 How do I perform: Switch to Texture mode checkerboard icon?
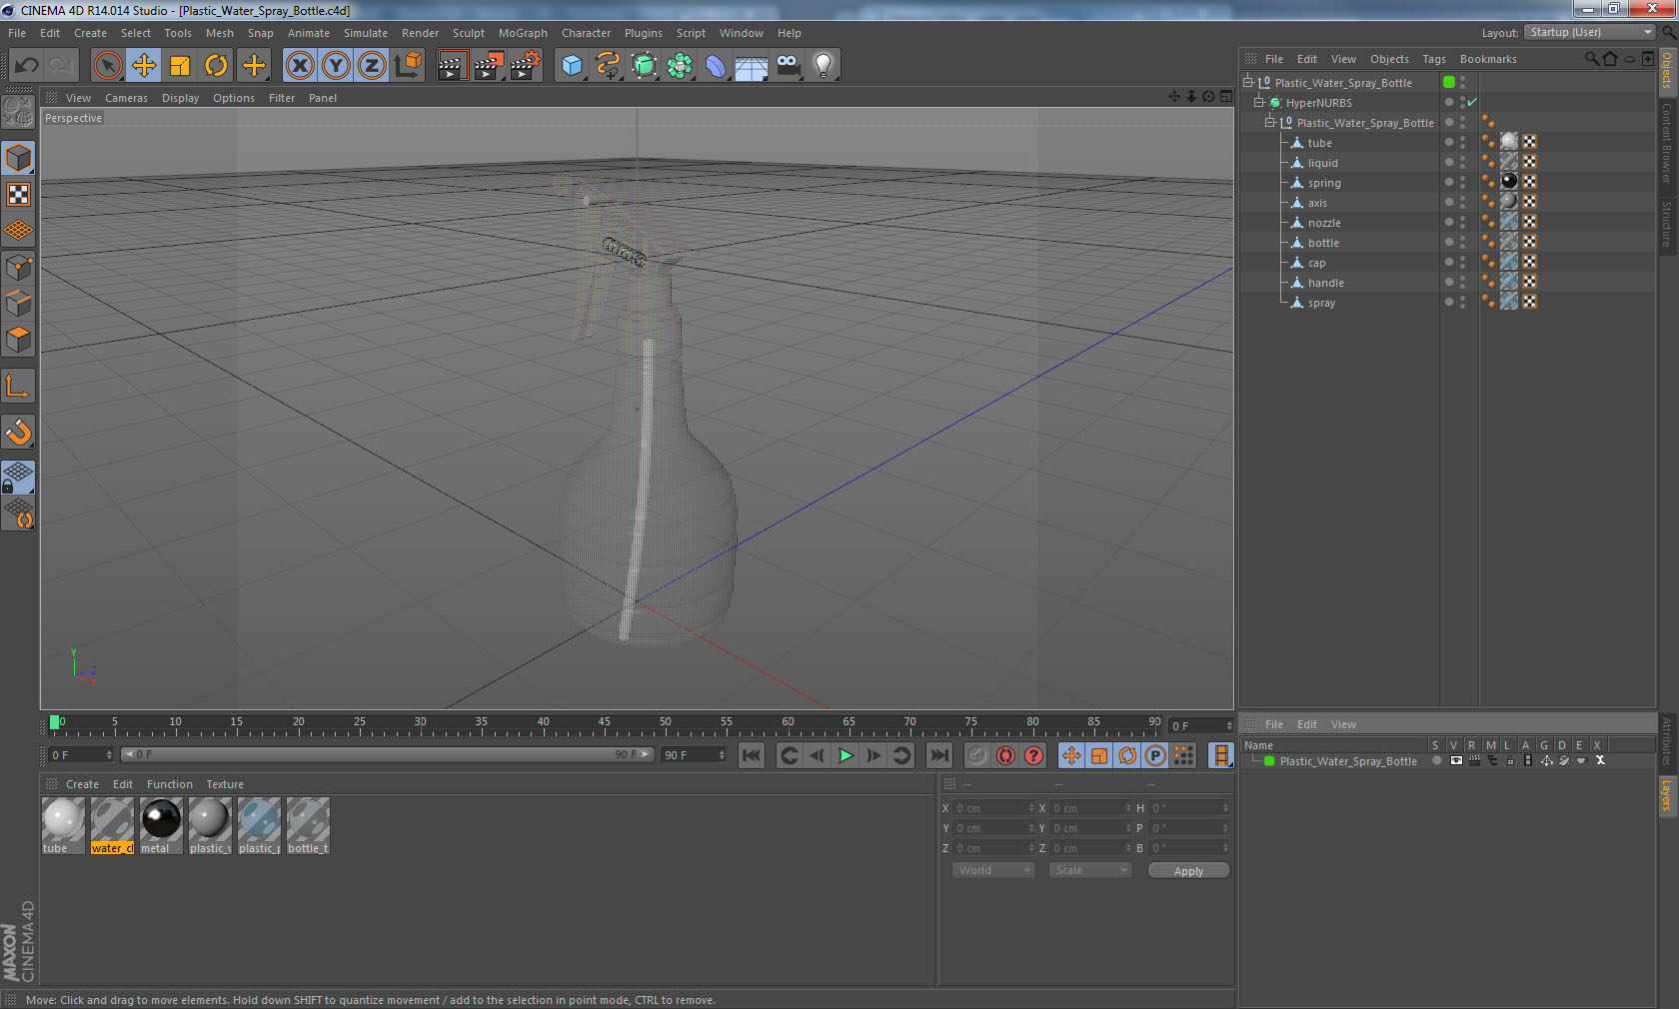19,195
